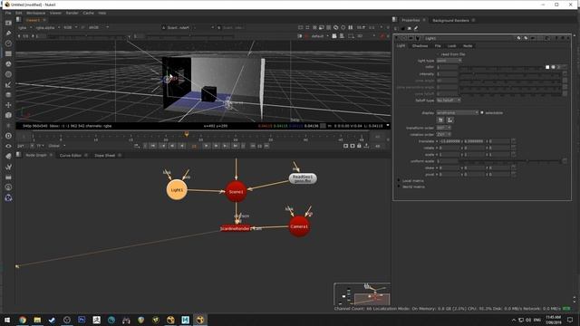The width and height of the screenshot is (580, 326).
Task: Open the display wireframe dropdown
Action: [457, 112]
